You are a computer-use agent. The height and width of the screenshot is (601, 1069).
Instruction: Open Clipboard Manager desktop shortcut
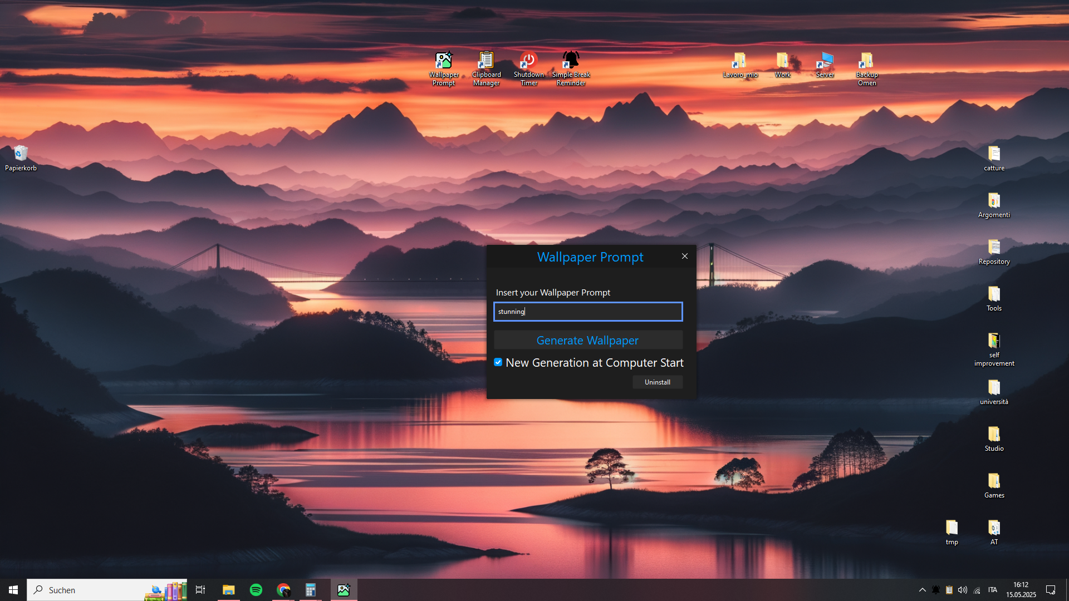coord(486,68)
